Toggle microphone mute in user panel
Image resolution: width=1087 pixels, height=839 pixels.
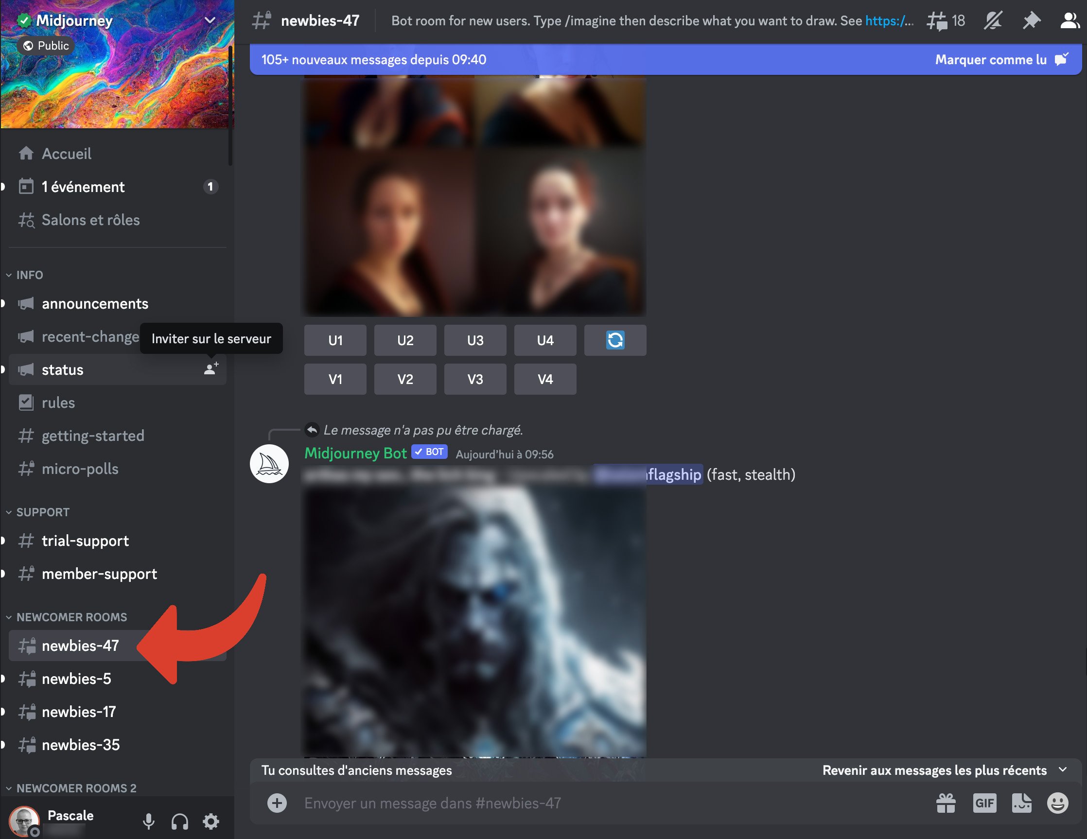[x=148, y=821]
